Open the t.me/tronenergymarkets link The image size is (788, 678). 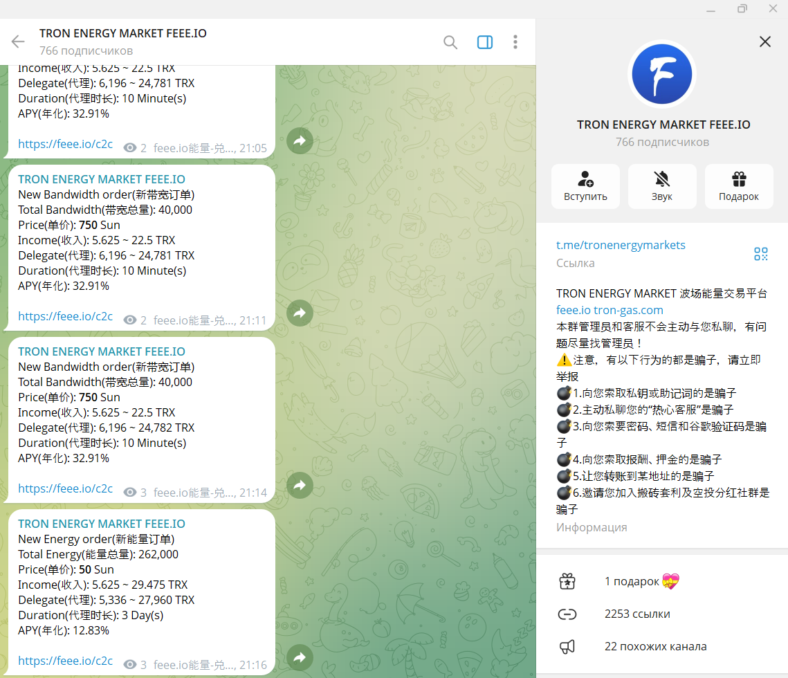621,245
